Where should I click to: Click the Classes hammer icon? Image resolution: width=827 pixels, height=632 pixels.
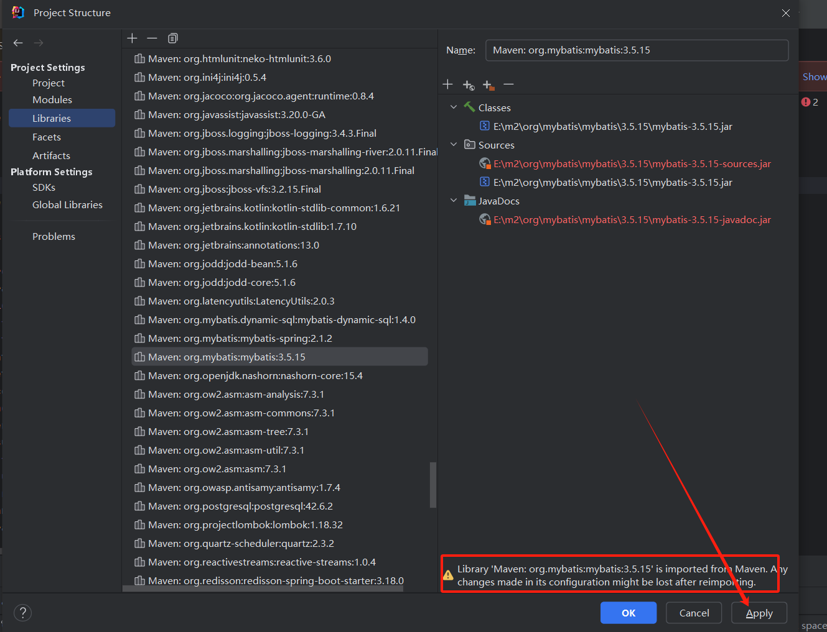tap(470, 108)
